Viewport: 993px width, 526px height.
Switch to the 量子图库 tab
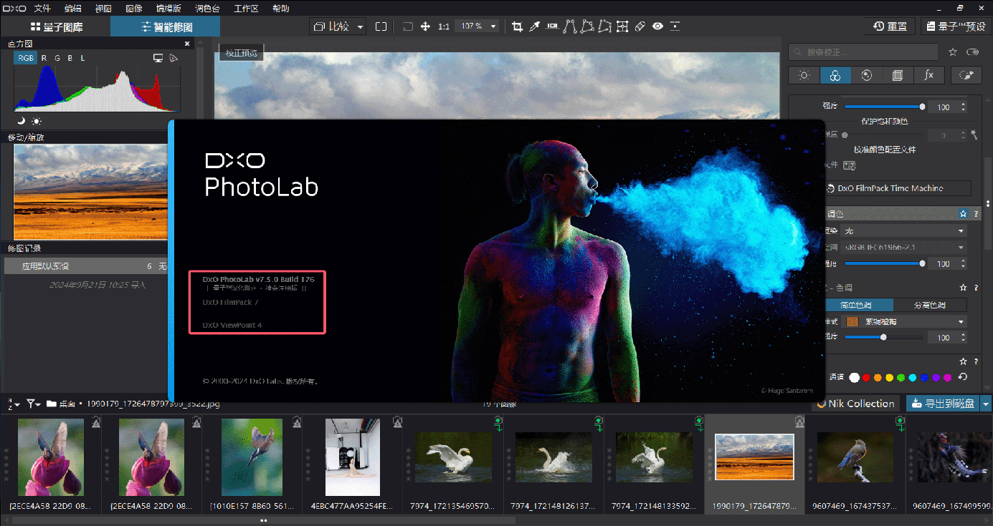point(56,26)
